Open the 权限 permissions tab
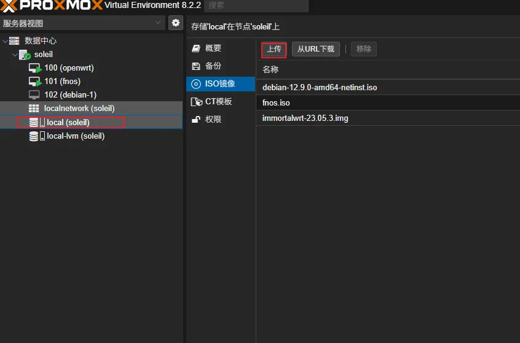520x343 pixels. 213,119
